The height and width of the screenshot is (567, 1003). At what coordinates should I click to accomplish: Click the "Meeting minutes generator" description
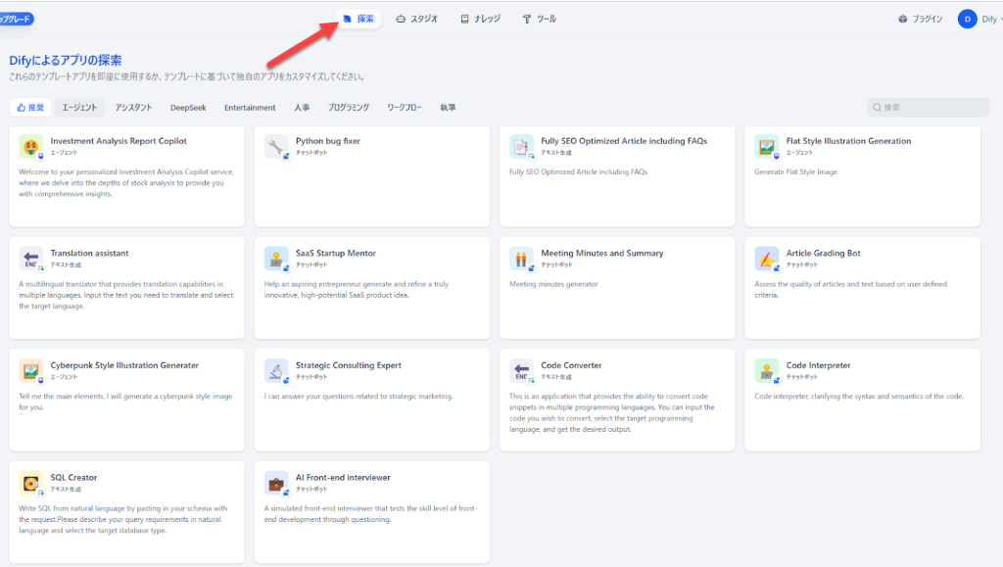pyautogui.click(x=553, y=284)
